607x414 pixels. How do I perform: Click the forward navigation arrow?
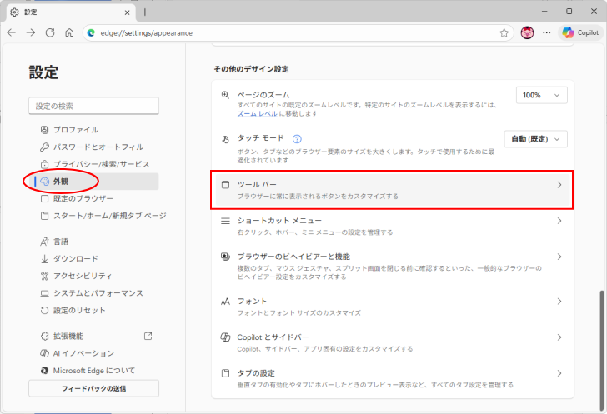coord(31,32)
